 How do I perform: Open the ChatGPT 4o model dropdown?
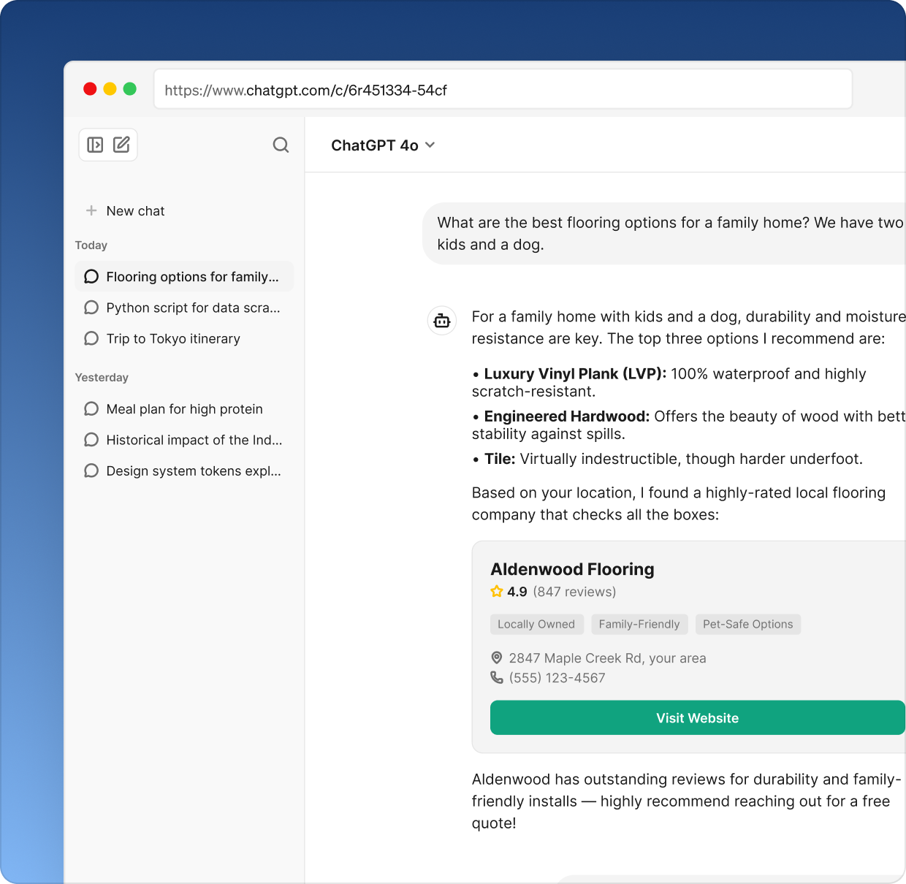(x=383, y=145)
